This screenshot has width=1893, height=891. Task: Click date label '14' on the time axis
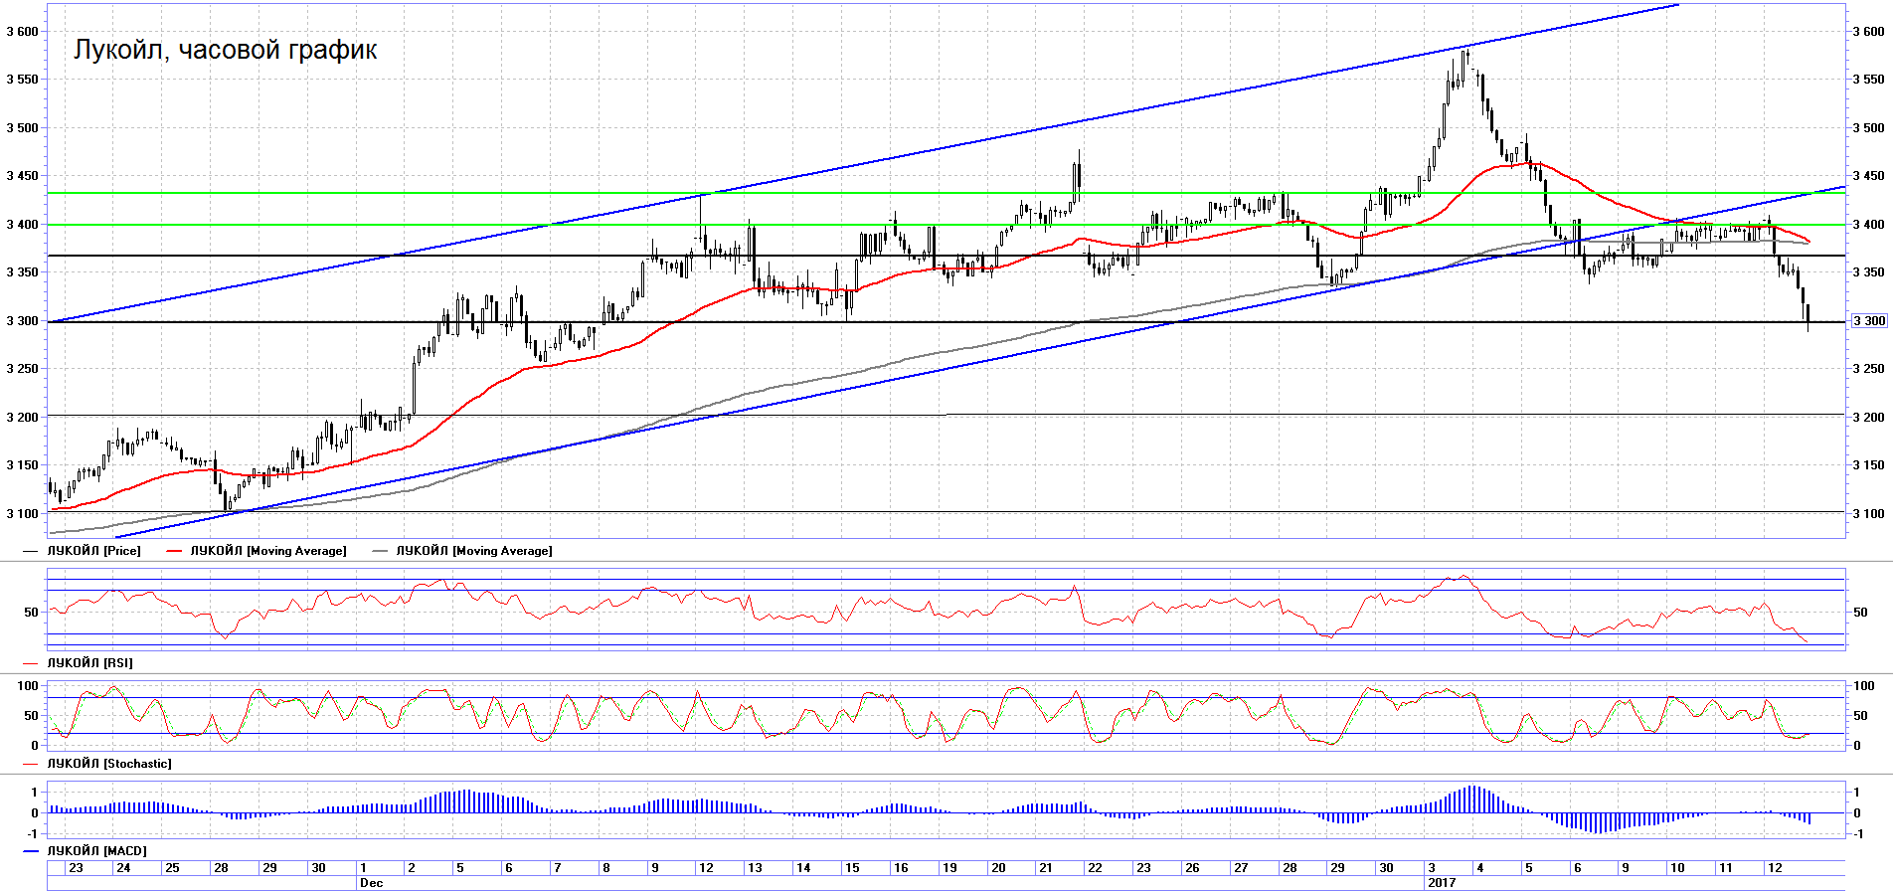(803, 868)
